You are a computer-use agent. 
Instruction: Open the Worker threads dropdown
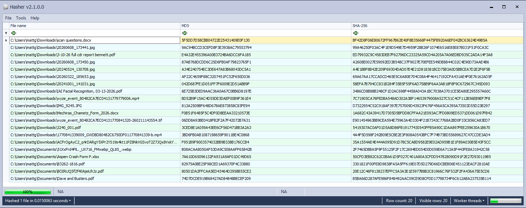tap(469, 201)
